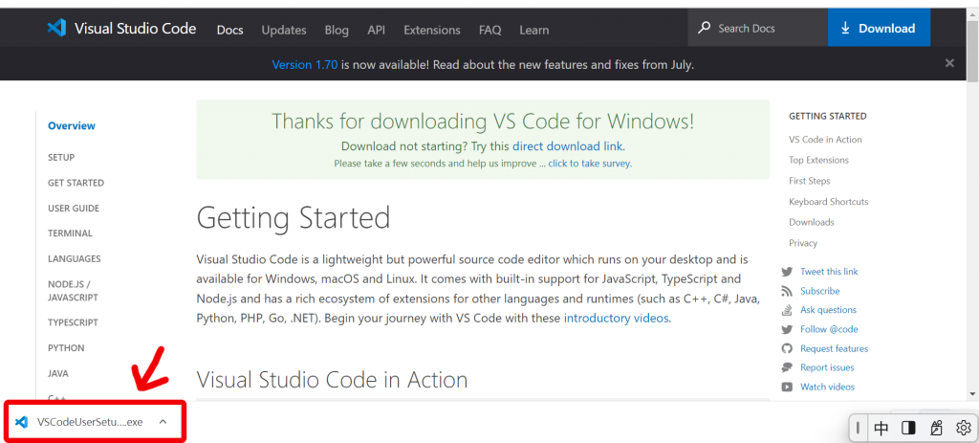Click the search magnifier icon
This screenshot has width=979, height=443.
[705, 28]
